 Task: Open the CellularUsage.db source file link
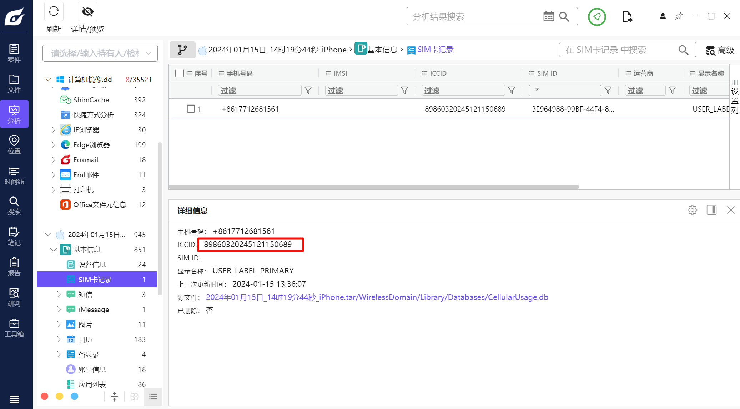[x=377, y=297]
